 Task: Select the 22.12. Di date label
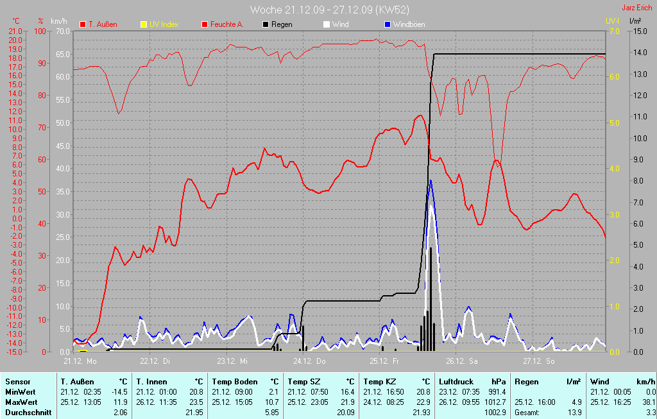[154, 361]
